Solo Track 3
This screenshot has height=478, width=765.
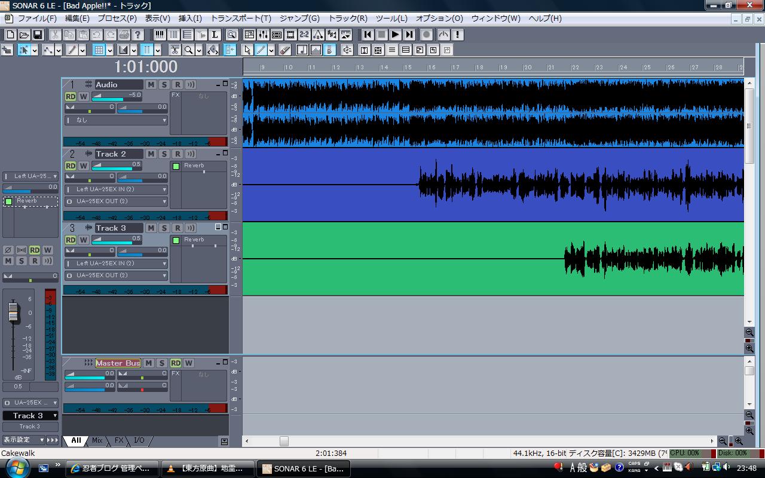[x=164, y=228]
